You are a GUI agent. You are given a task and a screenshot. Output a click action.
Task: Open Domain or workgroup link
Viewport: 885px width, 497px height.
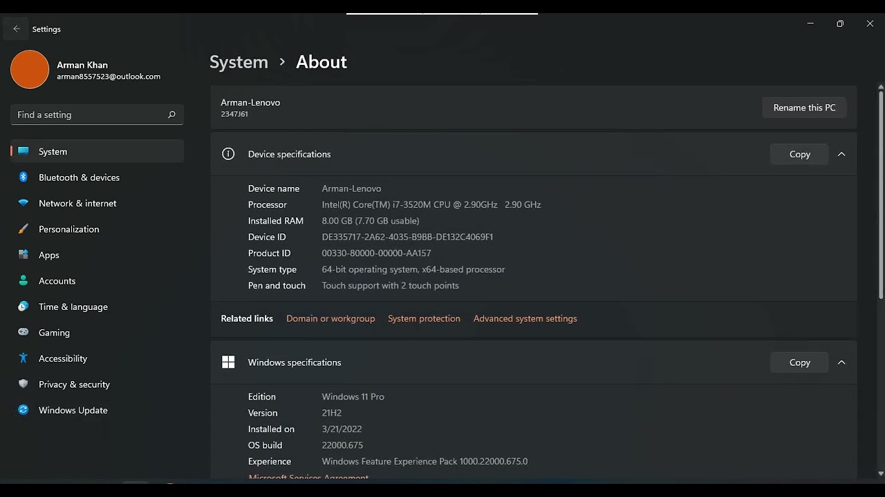330,318
